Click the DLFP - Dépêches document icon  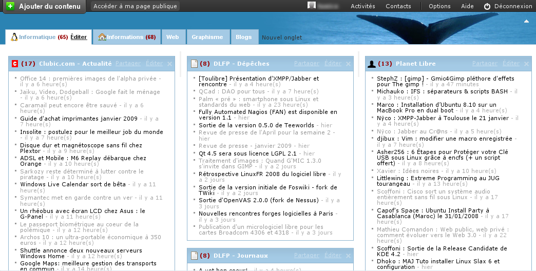pyautogui.click(x=194, y=64)
